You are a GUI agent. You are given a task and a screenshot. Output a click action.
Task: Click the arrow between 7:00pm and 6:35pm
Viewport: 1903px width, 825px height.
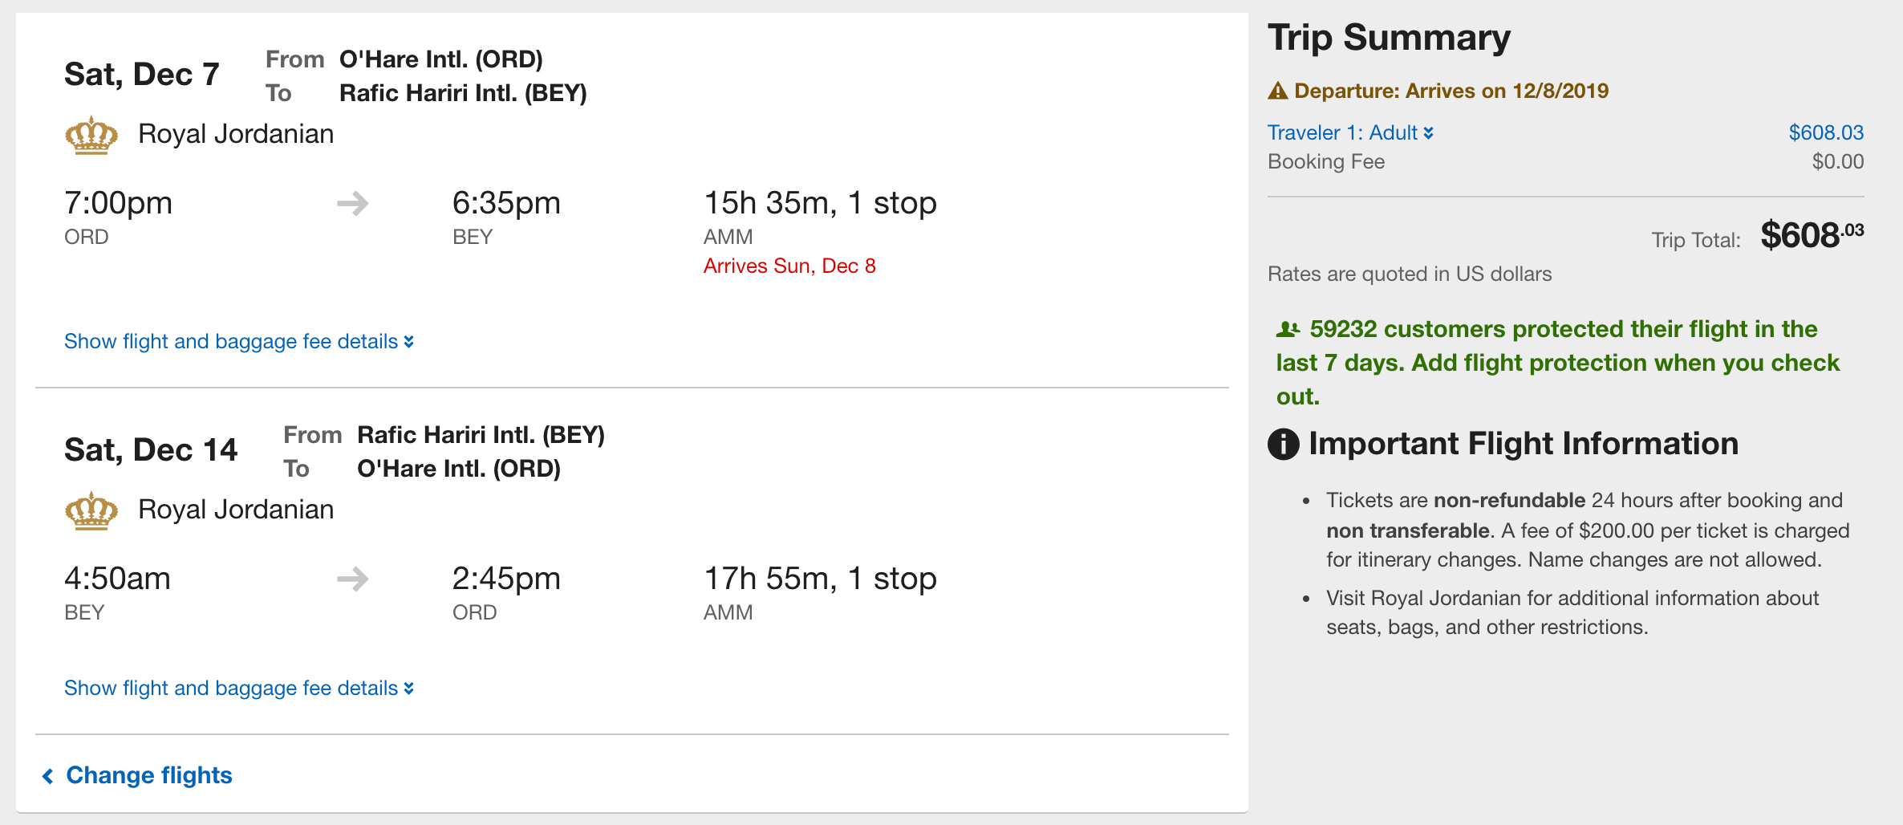[x=353, y=204]
